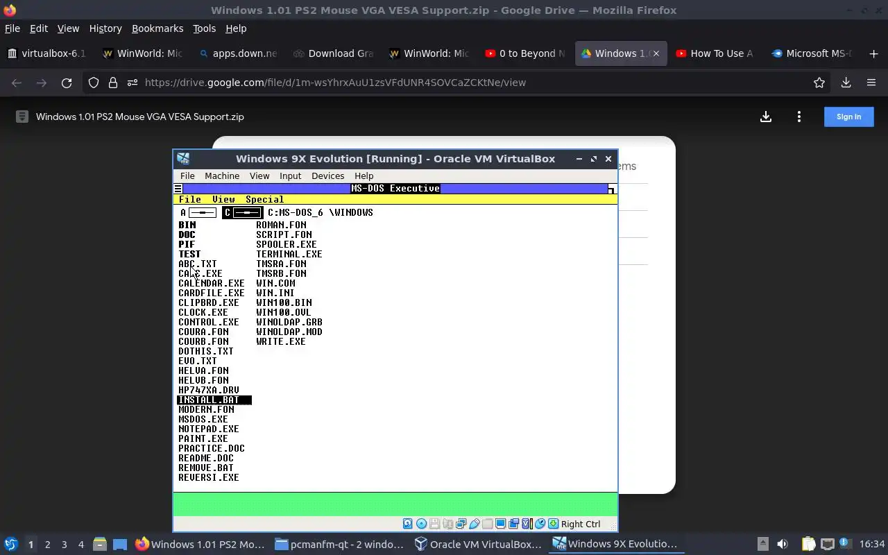Bookmark this page with the star icon
Screen dimensions: 888x555
819,83
